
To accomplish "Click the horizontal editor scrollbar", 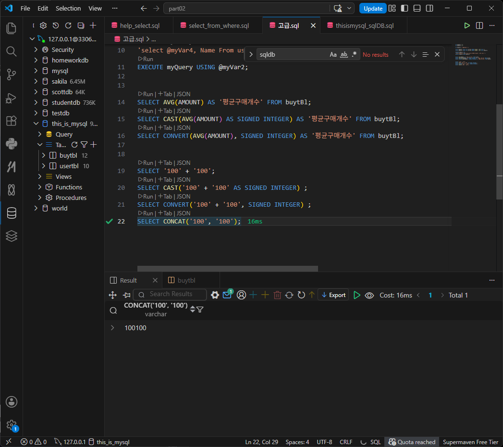I will [227, 269].
